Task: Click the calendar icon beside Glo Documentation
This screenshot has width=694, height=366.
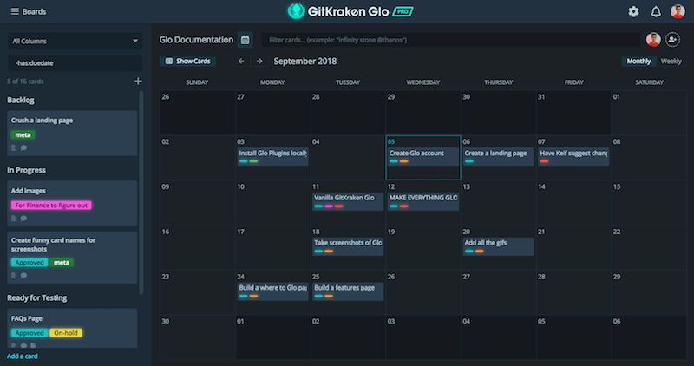Action: (246, 40)
